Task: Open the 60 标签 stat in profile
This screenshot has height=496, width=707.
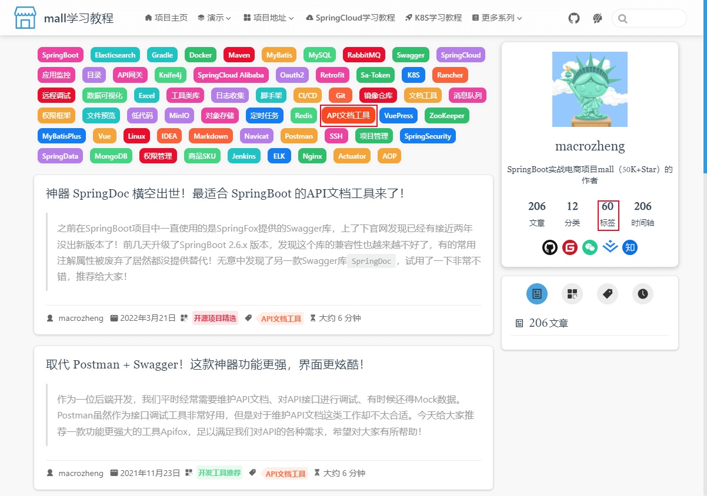Action: coord(608,215)
